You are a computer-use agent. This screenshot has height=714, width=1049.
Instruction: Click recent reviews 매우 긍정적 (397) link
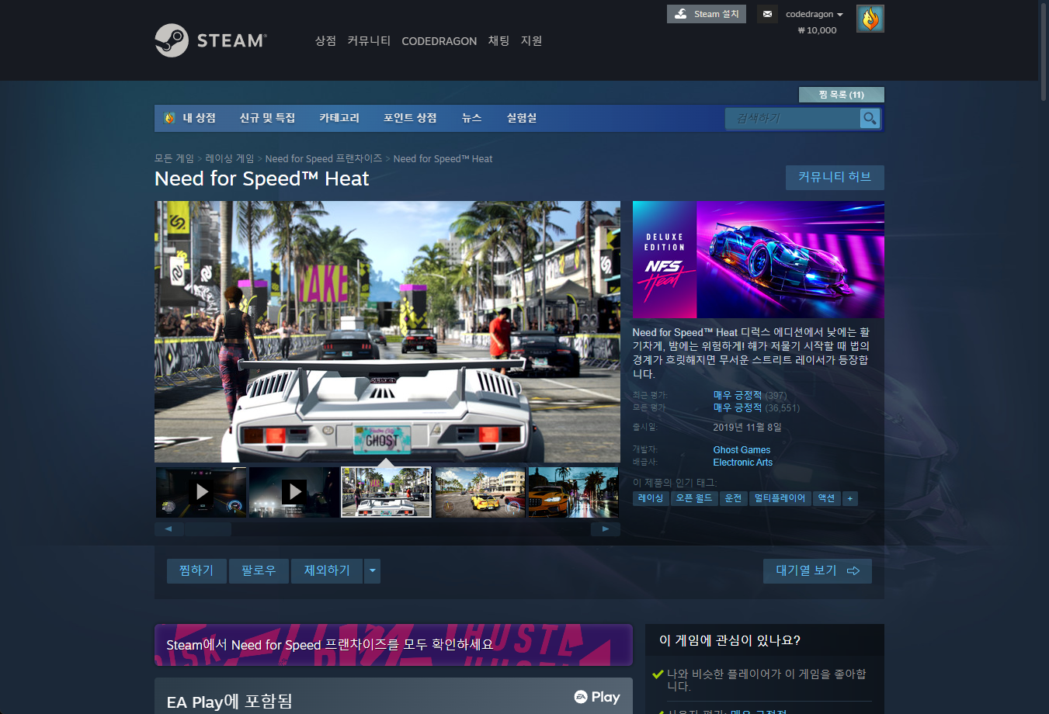tap(750, 395)
